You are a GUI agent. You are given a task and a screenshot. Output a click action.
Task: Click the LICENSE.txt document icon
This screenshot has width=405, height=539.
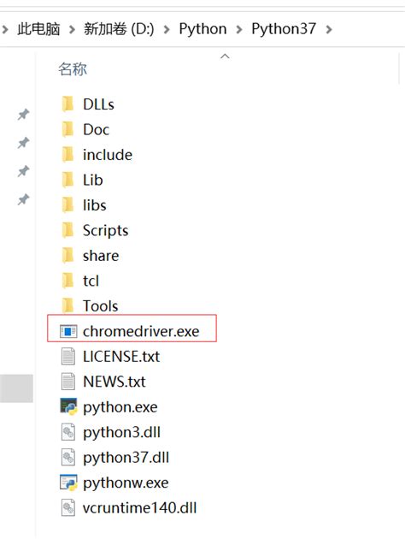68,357
